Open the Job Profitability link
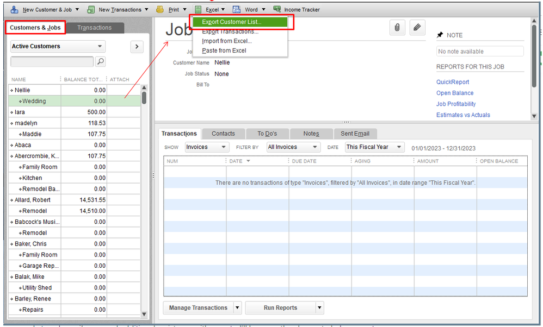This screenshot has width=543, height=327. point(456,104)
